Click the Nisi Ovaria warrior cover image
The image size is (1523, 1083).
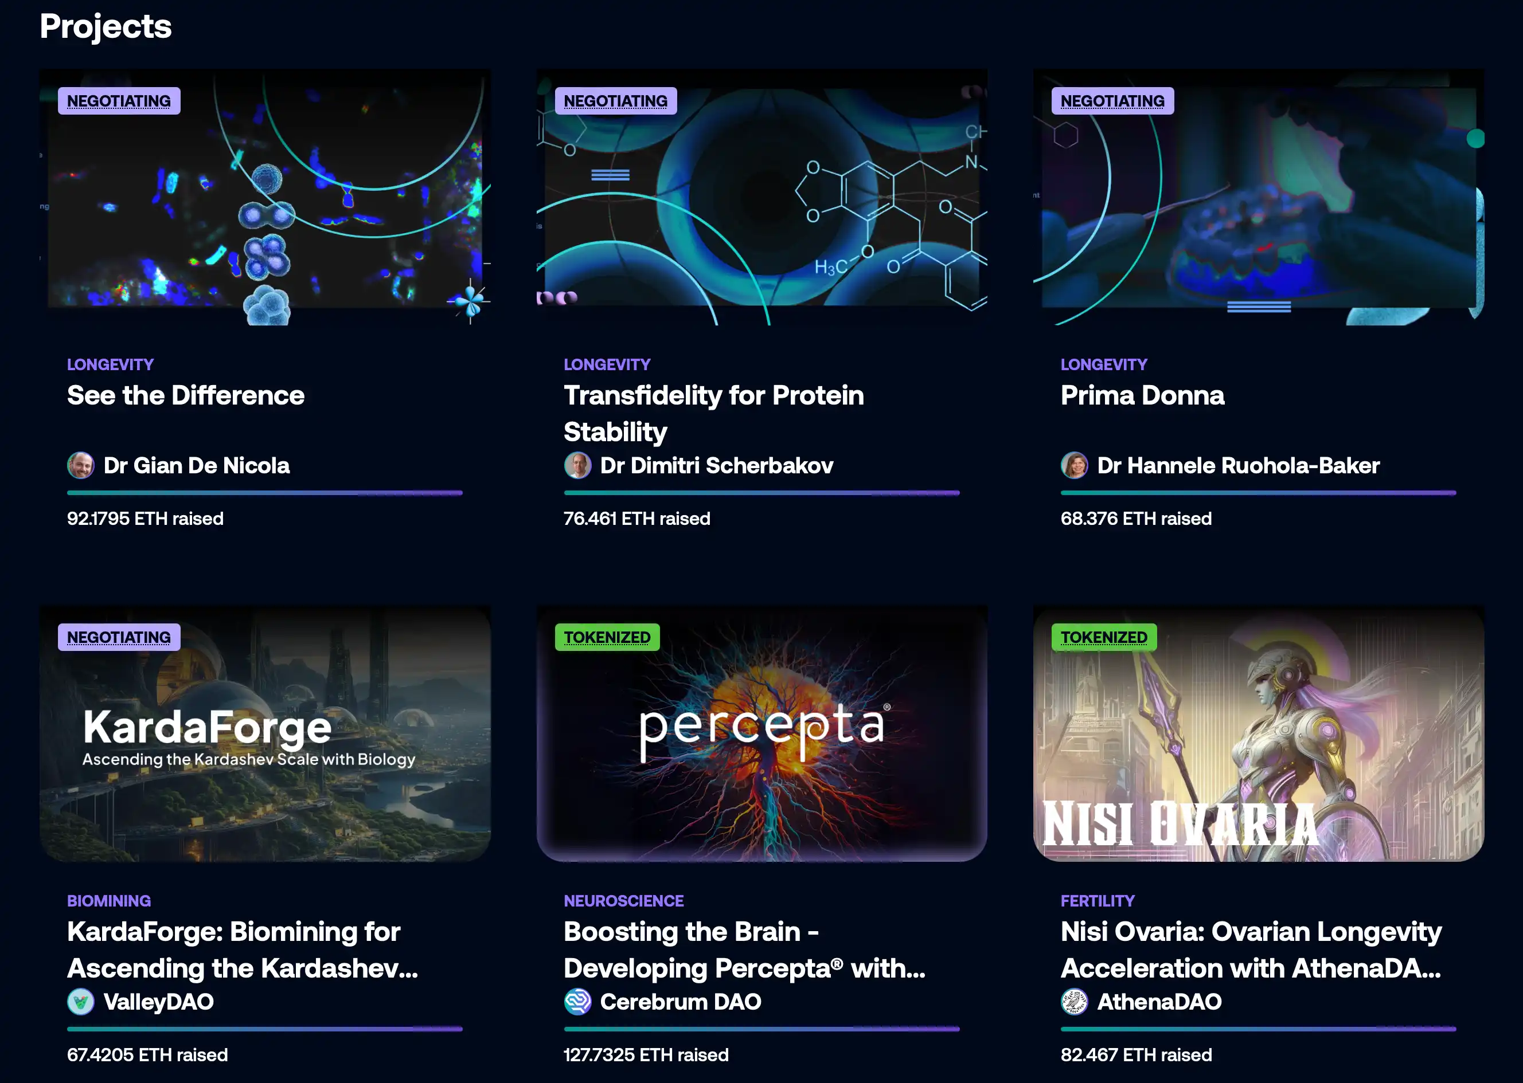1258,733
